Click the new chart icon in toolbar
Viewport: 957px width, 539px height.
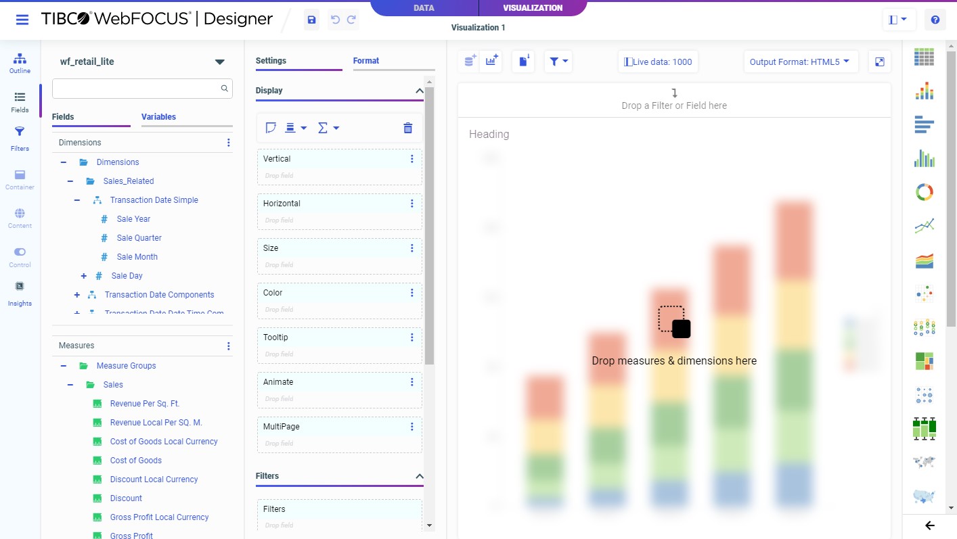(x=491, y=61)
